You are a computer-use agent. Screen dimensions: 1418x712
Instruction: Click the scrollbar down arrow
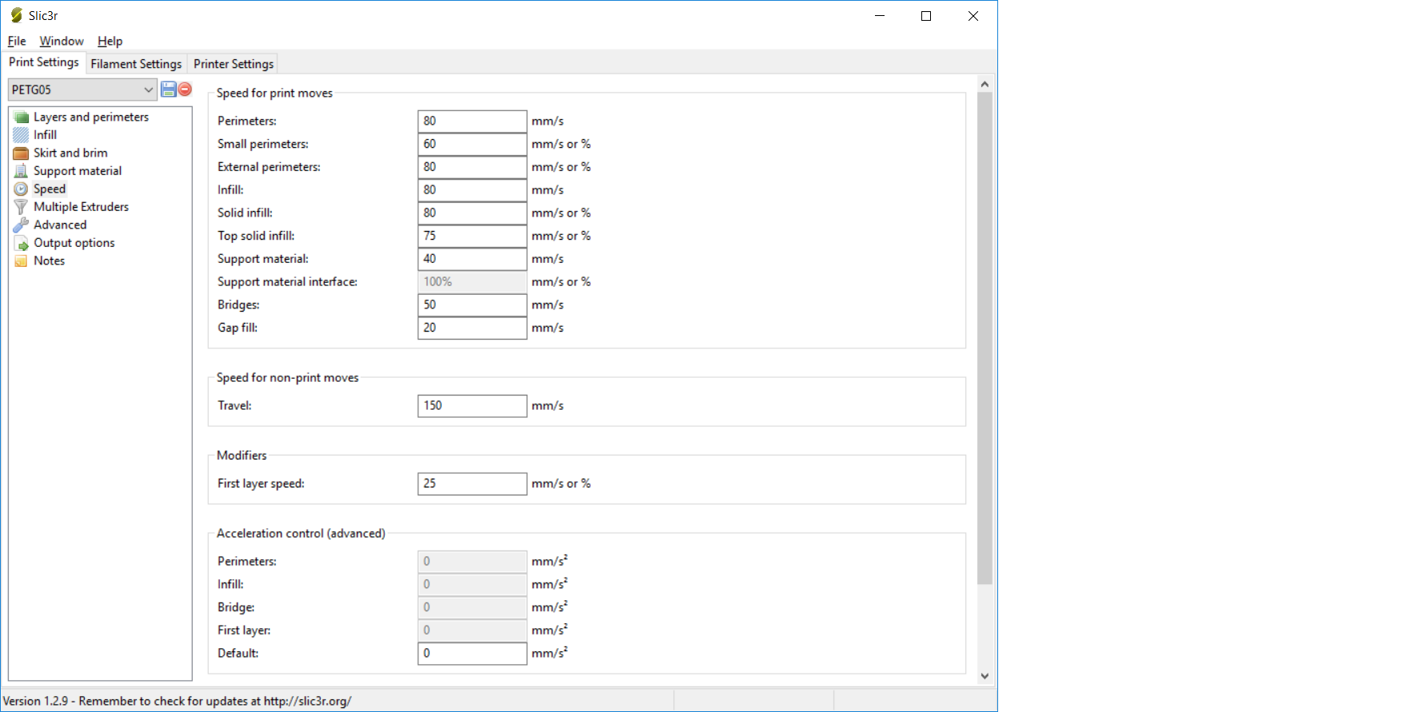coord(985,676)
